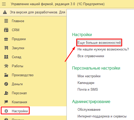Click the Компания flag icon
134x120 pixels.
(6, 102)
